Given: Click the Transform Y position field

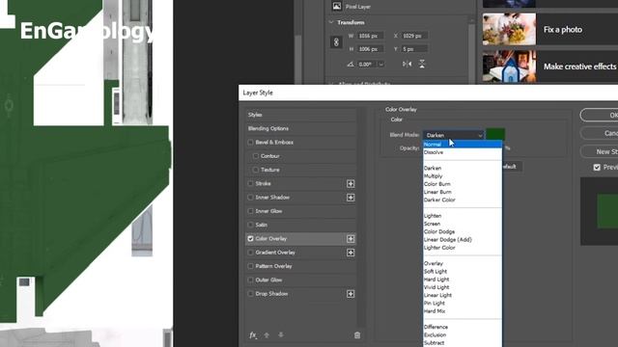Looking at the screenshot, I should tap(414, 49).
